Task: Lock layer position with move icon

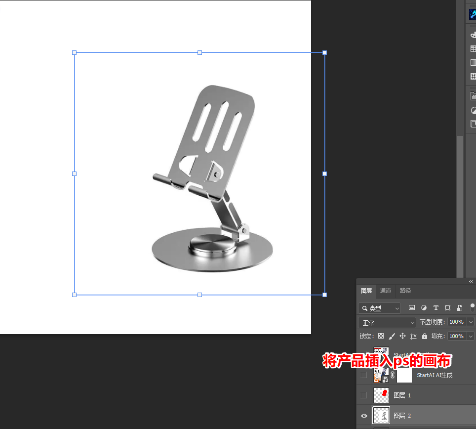Action: coord(402,336)
